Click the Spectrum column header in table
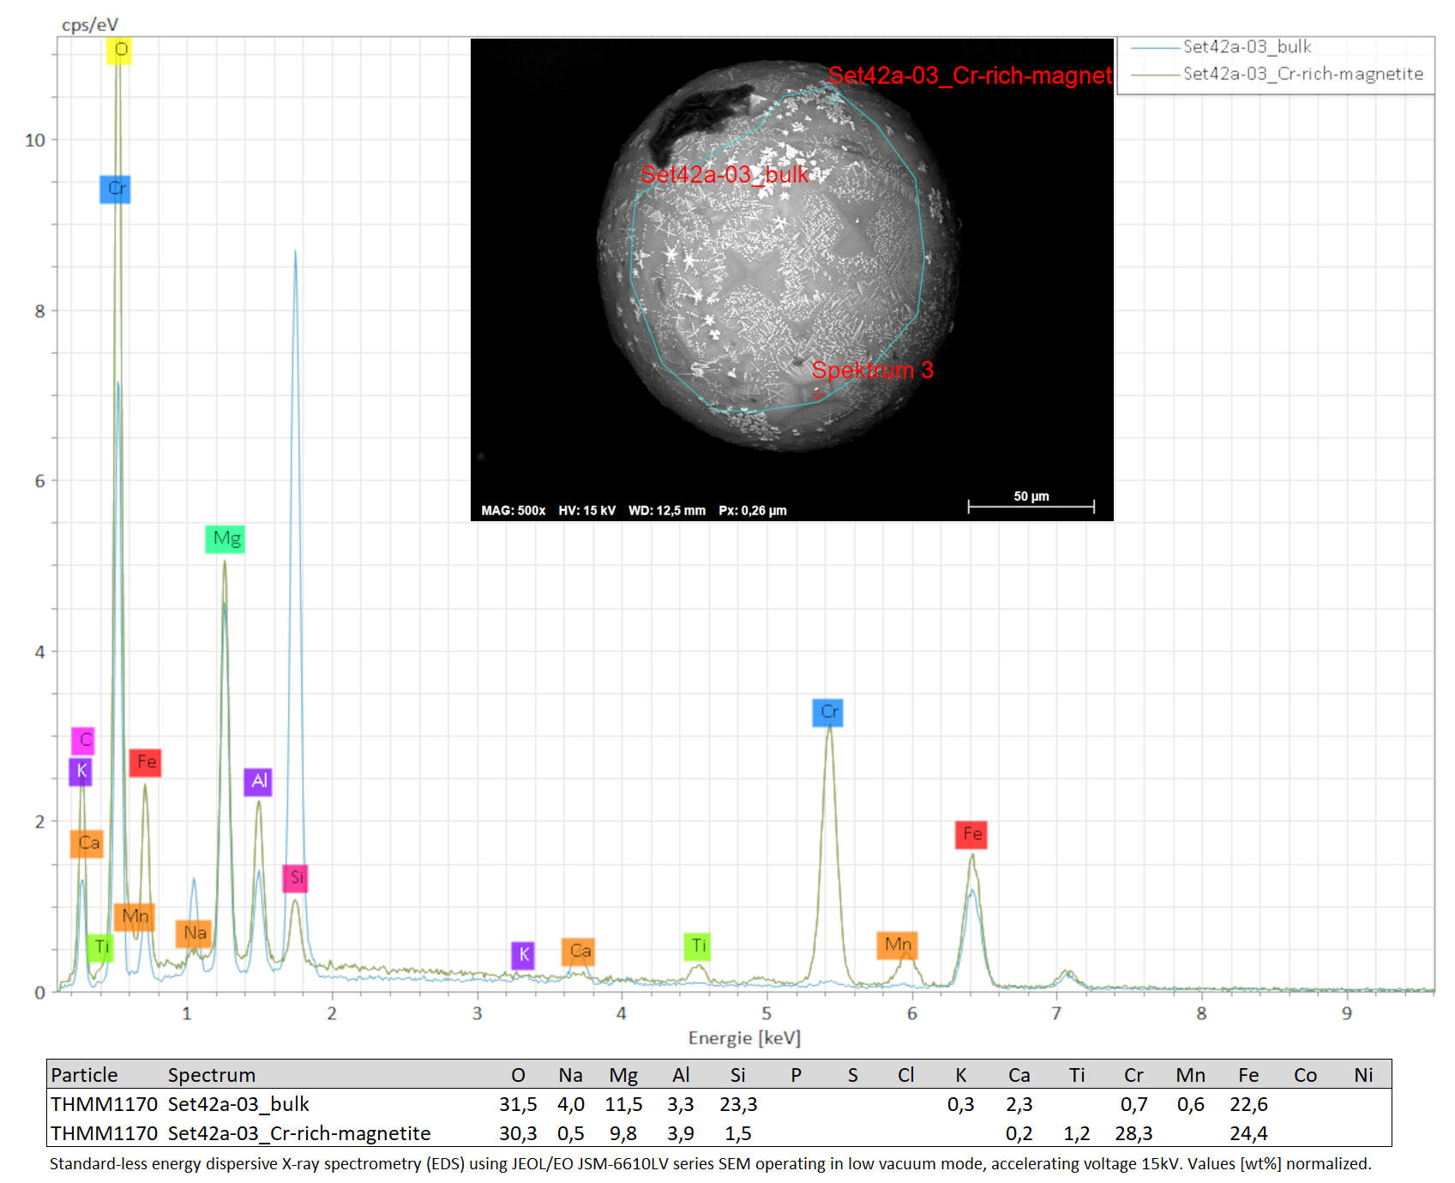Viewport: 1455px width, 1183px height. (211, 1075)
